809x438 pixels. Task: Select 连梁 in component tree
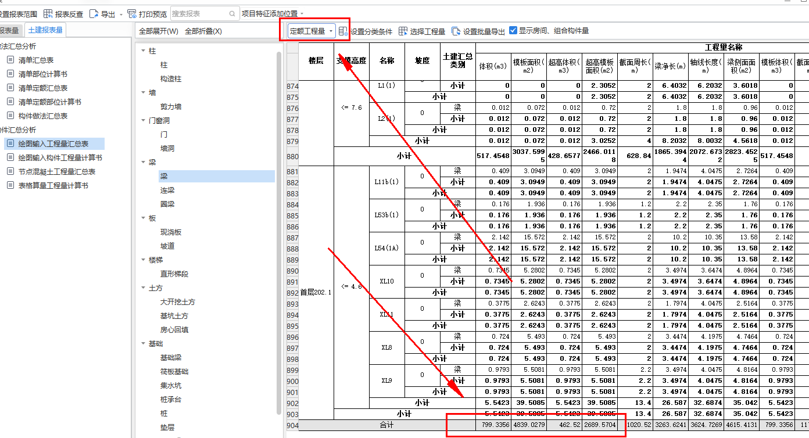pos(167,190)
